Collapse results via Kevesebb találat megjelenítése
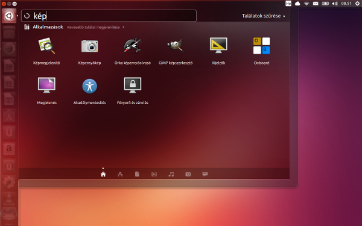The image size is (362, 226). 95,27
